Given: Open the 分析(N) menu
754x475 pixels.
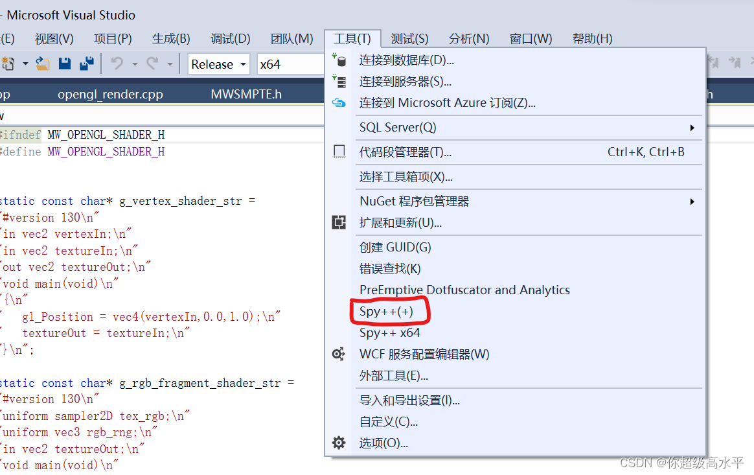Looking at the screenshot, I should tap(469, 38).
